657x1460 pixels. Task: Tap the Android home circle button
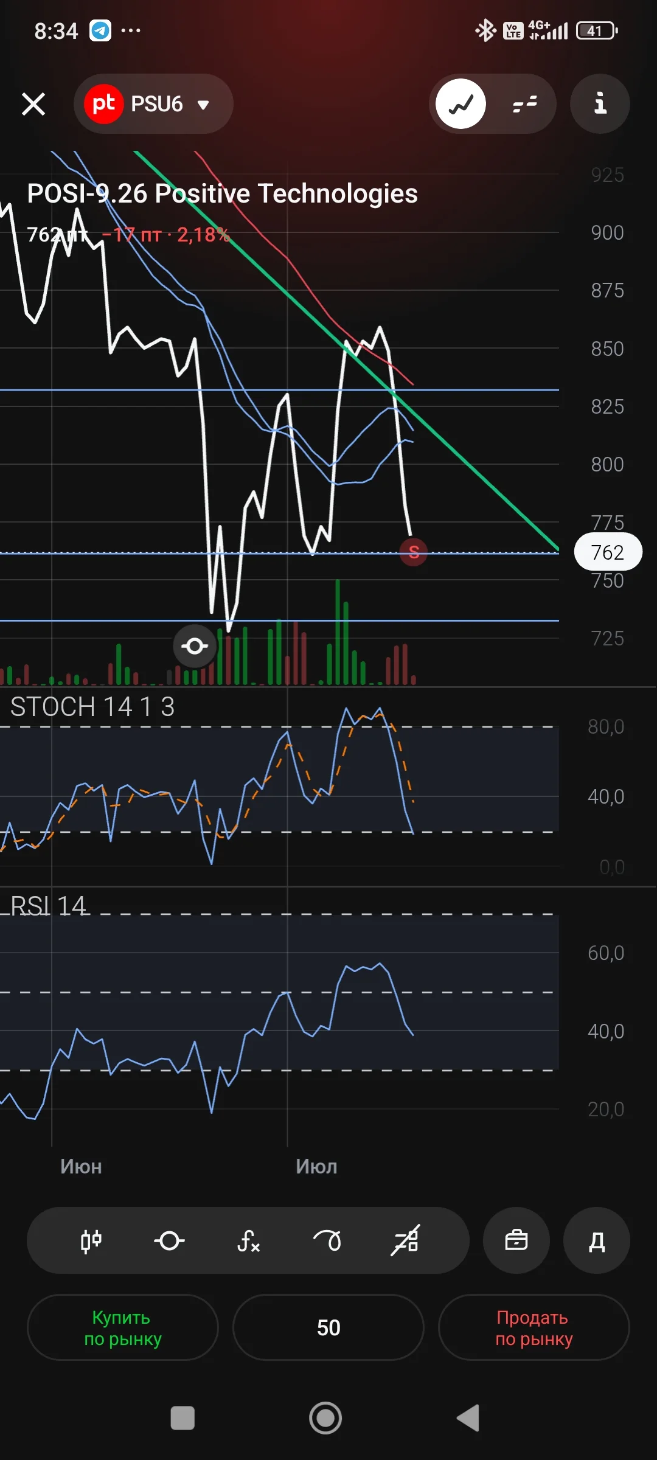coord(325,1418)
